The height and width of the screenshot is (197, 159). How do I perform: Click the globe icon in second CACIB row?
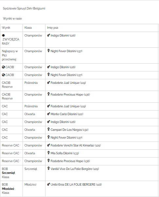pyautogui.click(x=3, y=75)
